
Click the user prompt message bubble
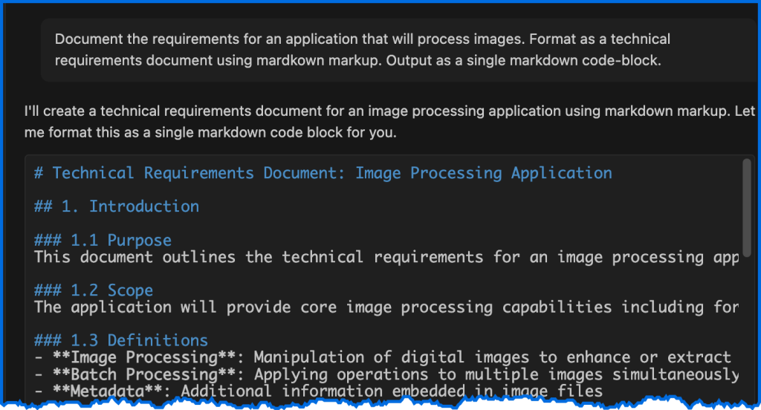[x=399, y=50]
